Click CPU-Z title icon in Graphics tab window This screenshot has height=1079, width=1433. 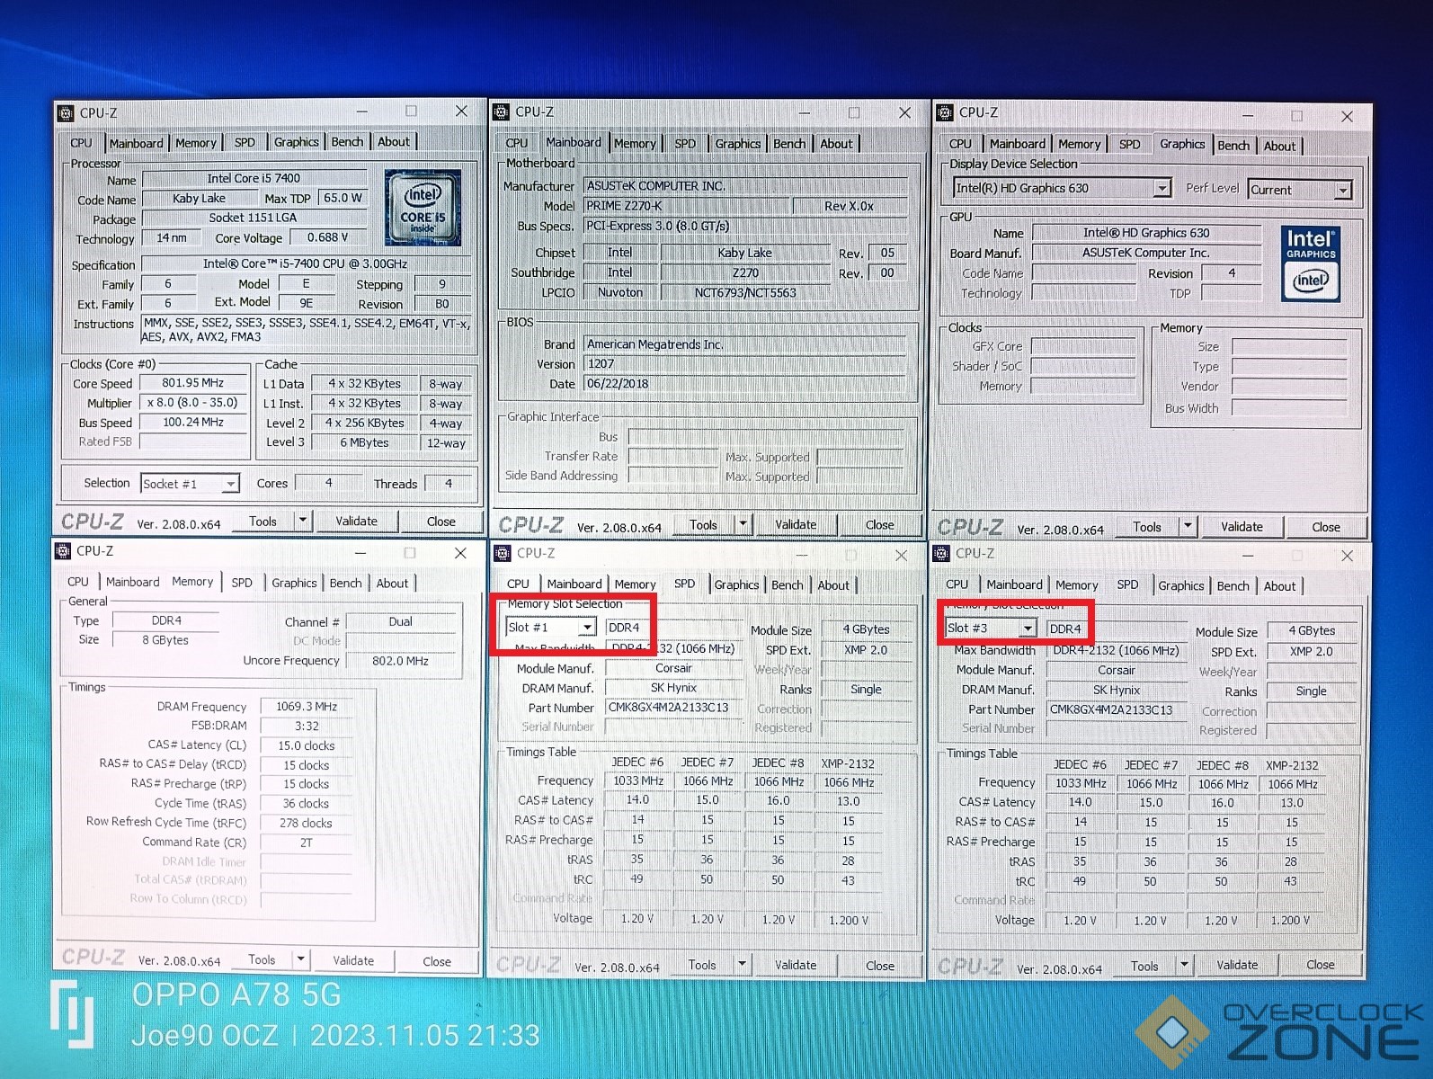pyautogui.click(x=945, y=112)
